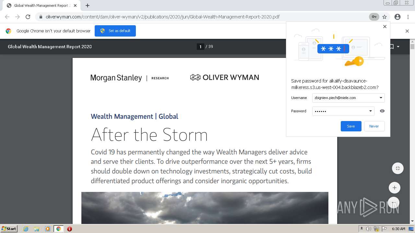415x233 pixels.
Task: Click the browser forward arrow
Action: (18, 17)
